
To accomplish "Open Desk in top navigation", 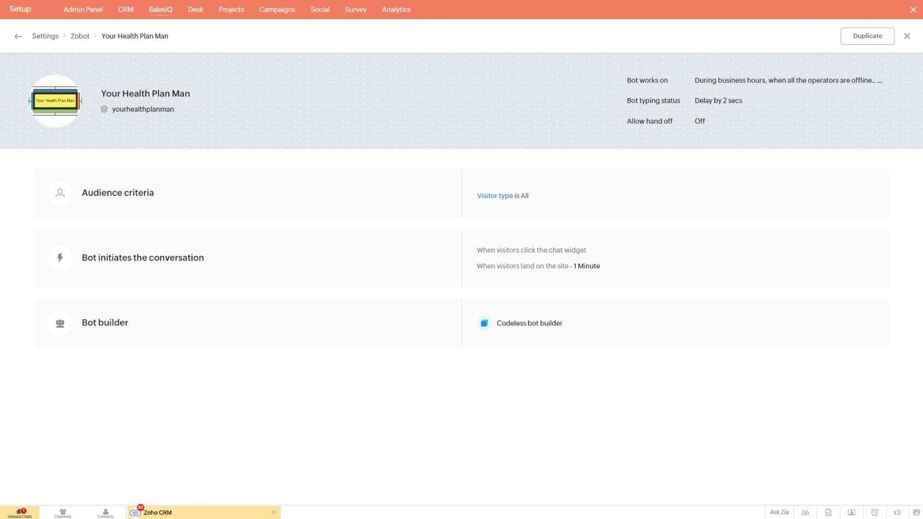I will pyautogui.click(x=196, y=10).
